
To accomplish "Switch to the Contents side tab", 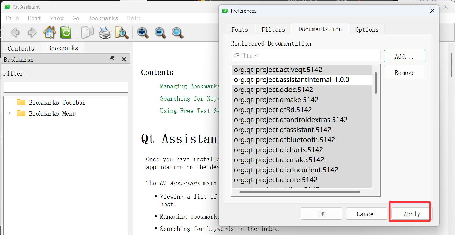I will pyautogui.click(x=21, y=48).
